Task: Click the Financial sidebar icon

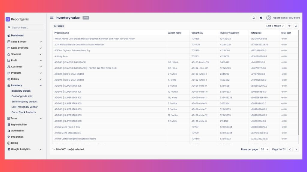Action: (x=9, y=54)
